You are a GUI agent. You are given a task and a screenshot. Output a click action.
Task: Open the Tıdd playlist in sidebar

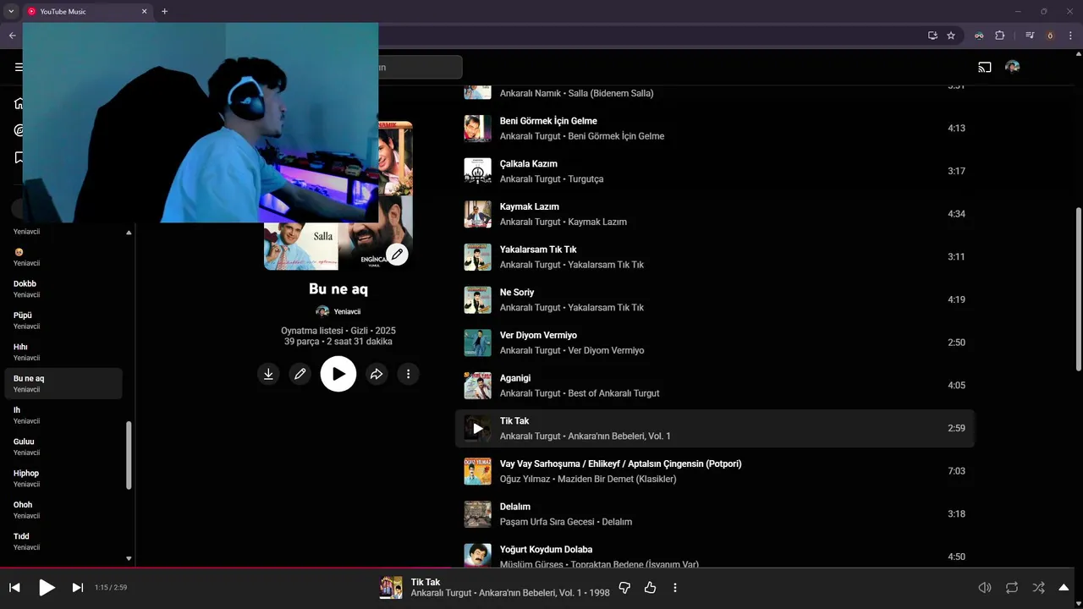(x=63, y=541)
